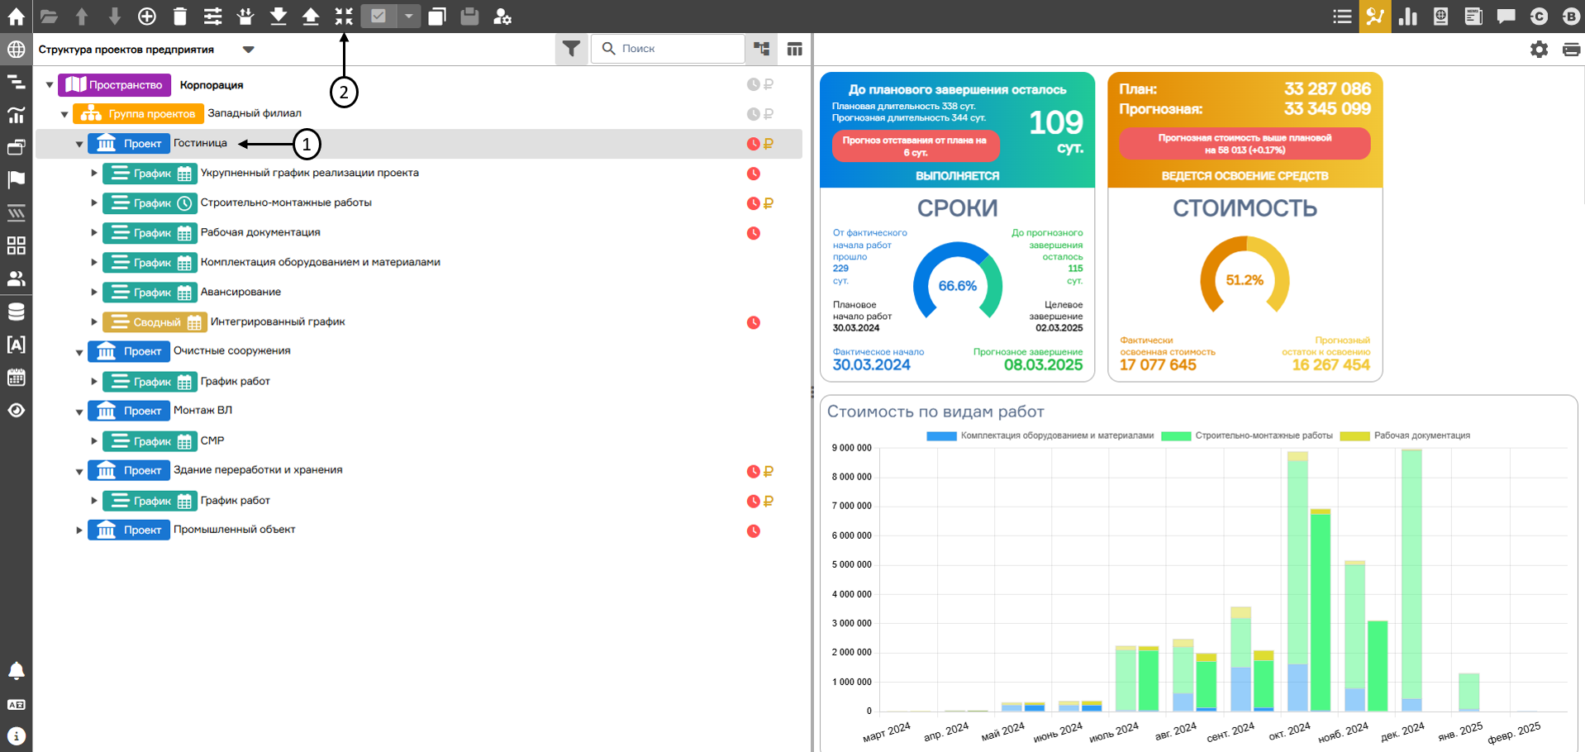Collapse the Гостиница project node
The image size is (1585, 752).
click(x=79, y=144)
